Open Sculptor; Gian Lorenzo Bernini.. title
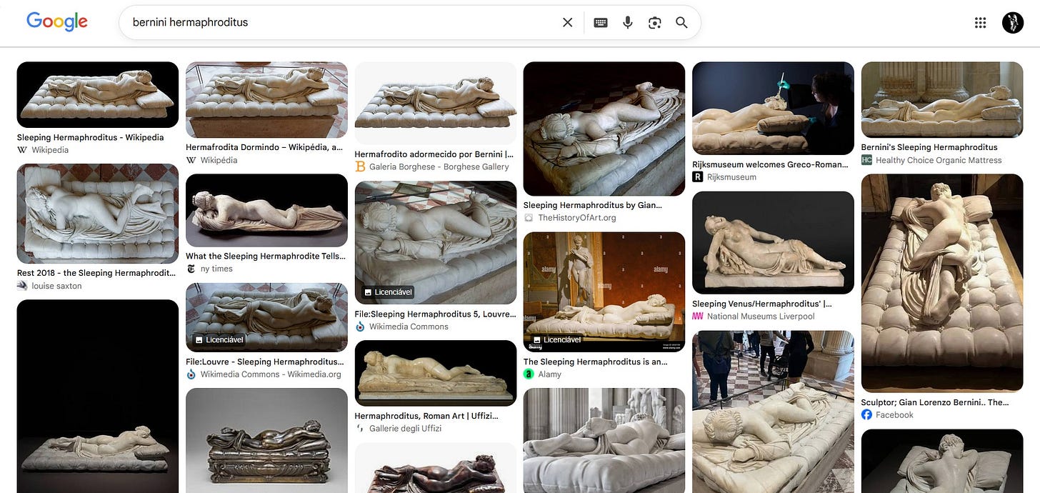This screenshot has height=493, width=1040. [935, 402]
